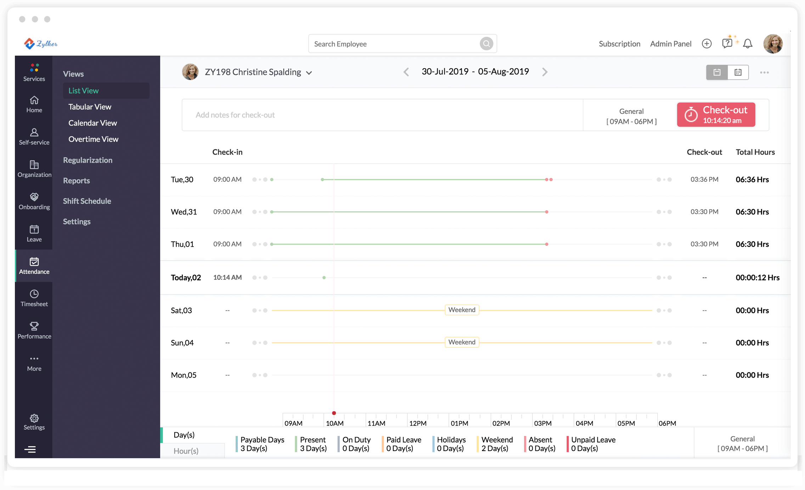Switch to Tabular View layout

coord(90,107)
